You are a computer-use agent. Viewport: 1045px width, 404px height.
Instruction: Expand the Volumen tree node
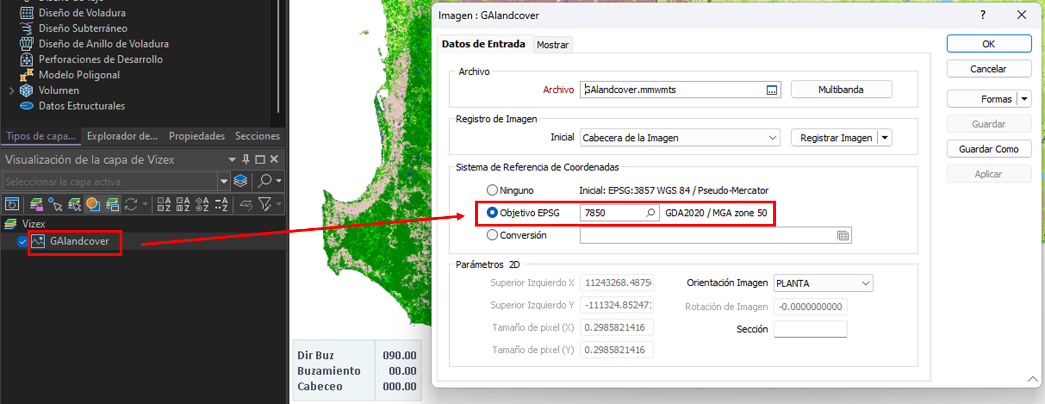pyautogui.click(x=12, y=90)
